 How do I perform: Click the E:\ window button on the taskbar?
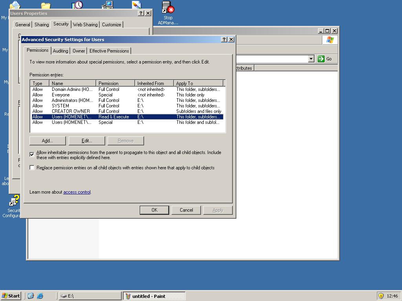(90, 296)
